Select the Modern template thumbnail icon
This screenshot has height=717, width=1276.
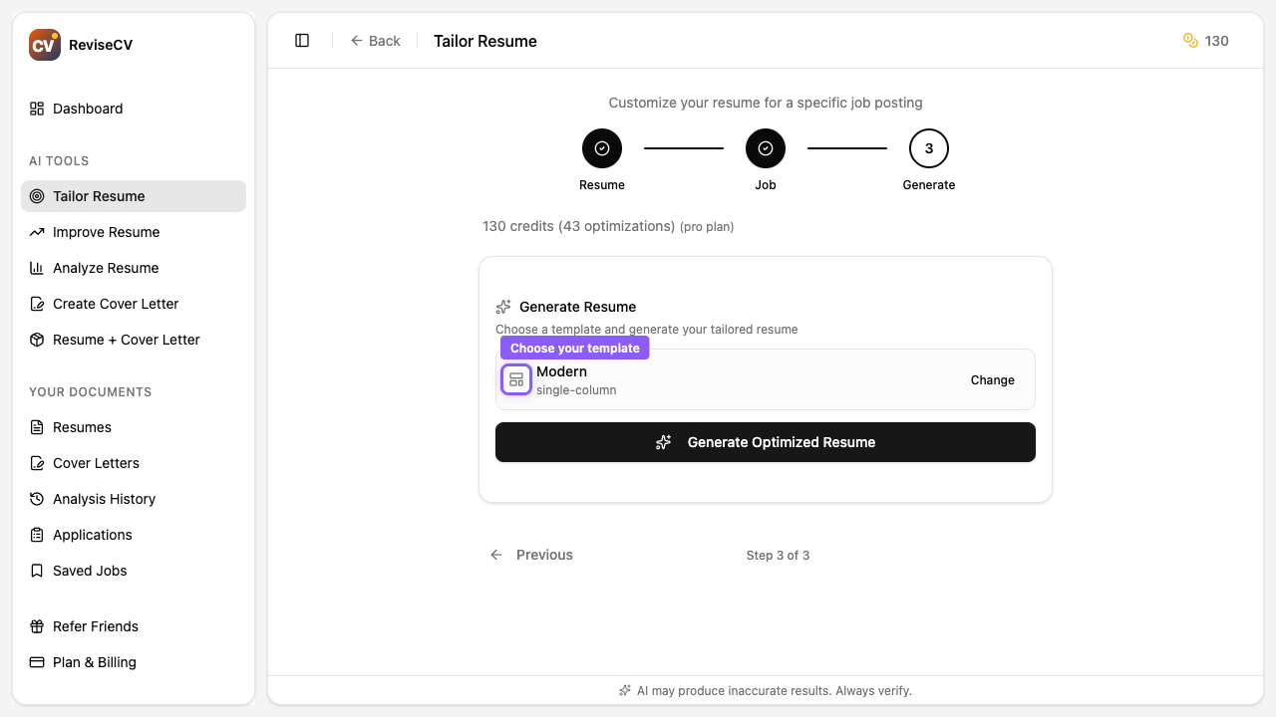(516, 379)
